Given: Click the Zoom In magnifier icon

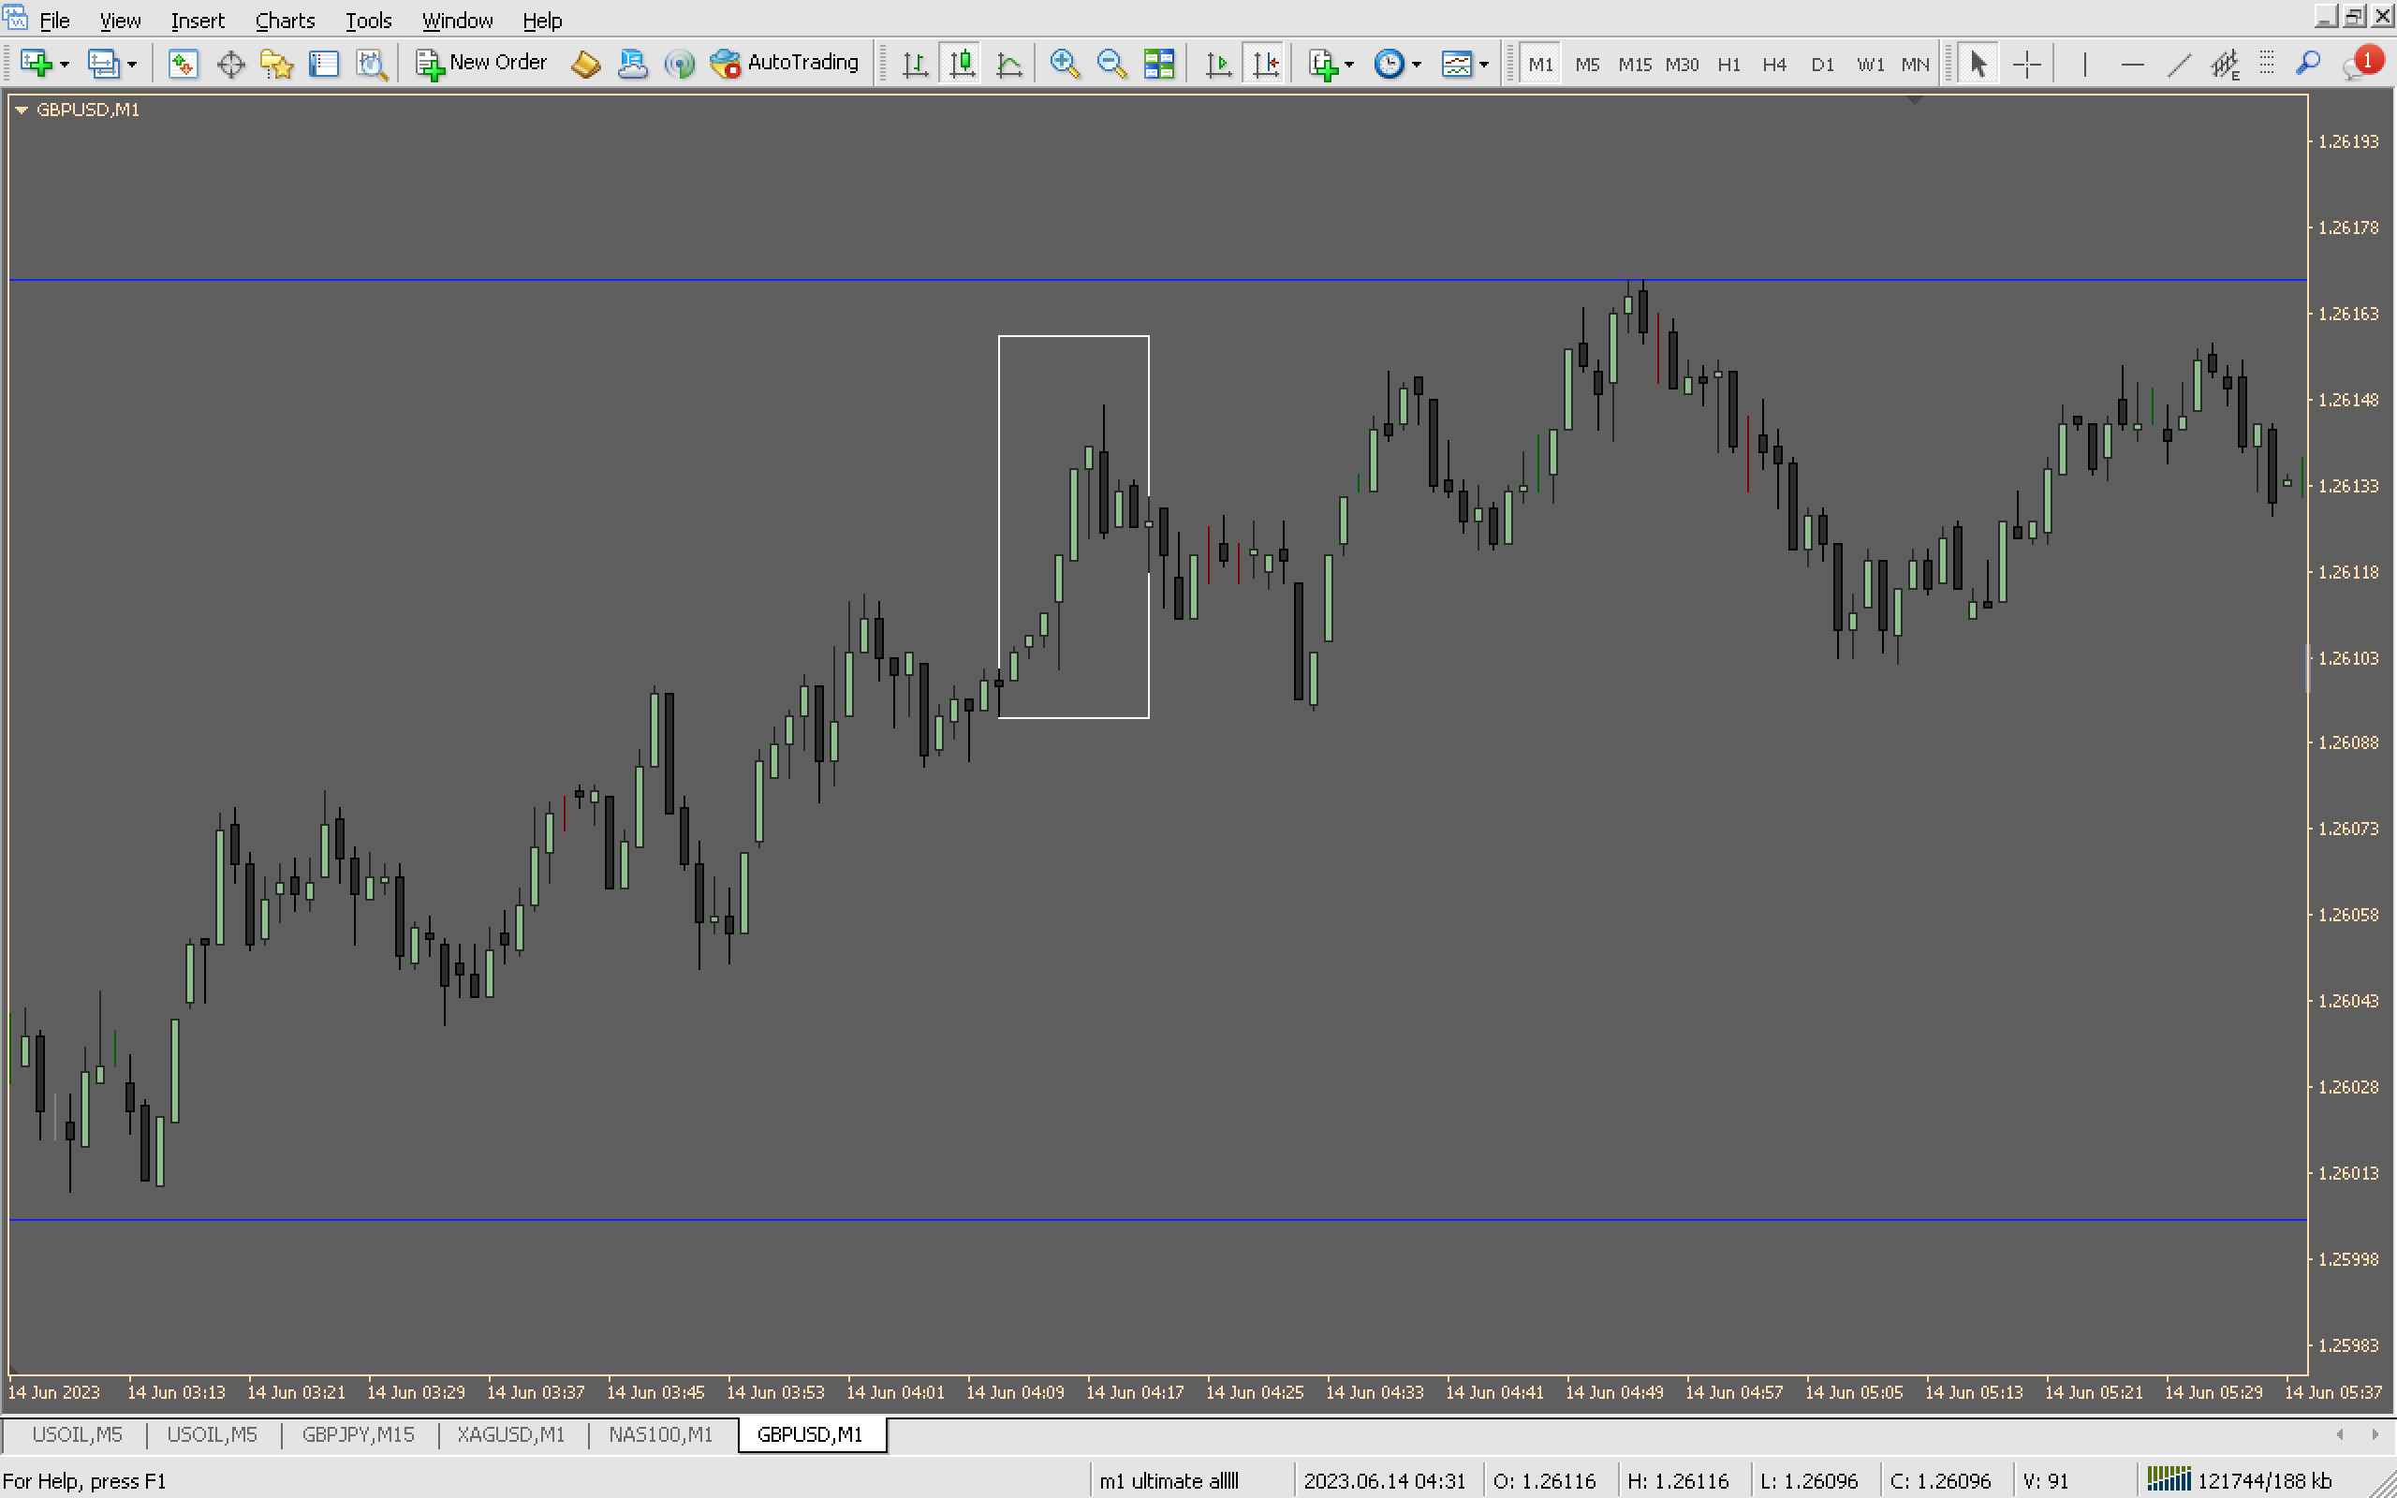Looking at the screenshot, I should pos(1064,64).
